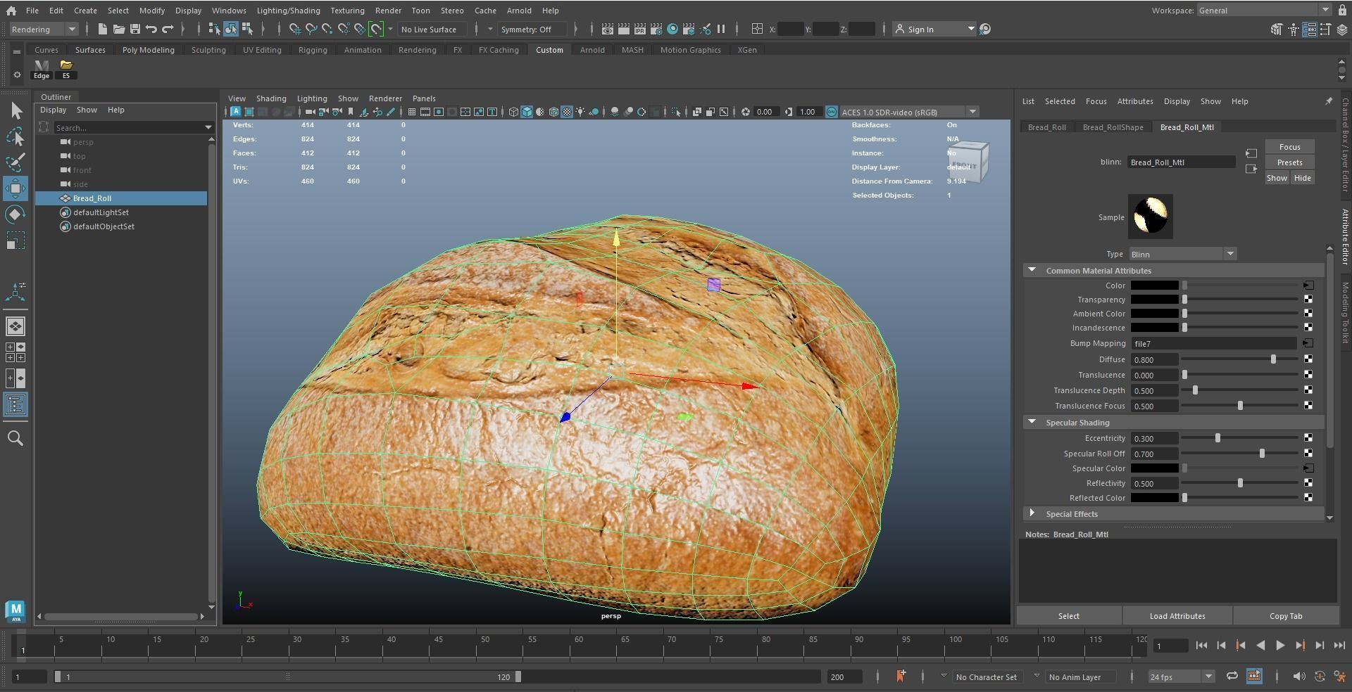Open the Rendering menu set dropdown
This screenshot has width=1352, height=692.
click(x=44, y=29)
